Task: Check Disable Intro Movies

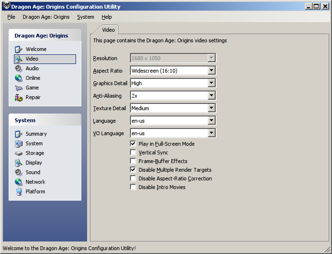Action: tap(133, 187)
